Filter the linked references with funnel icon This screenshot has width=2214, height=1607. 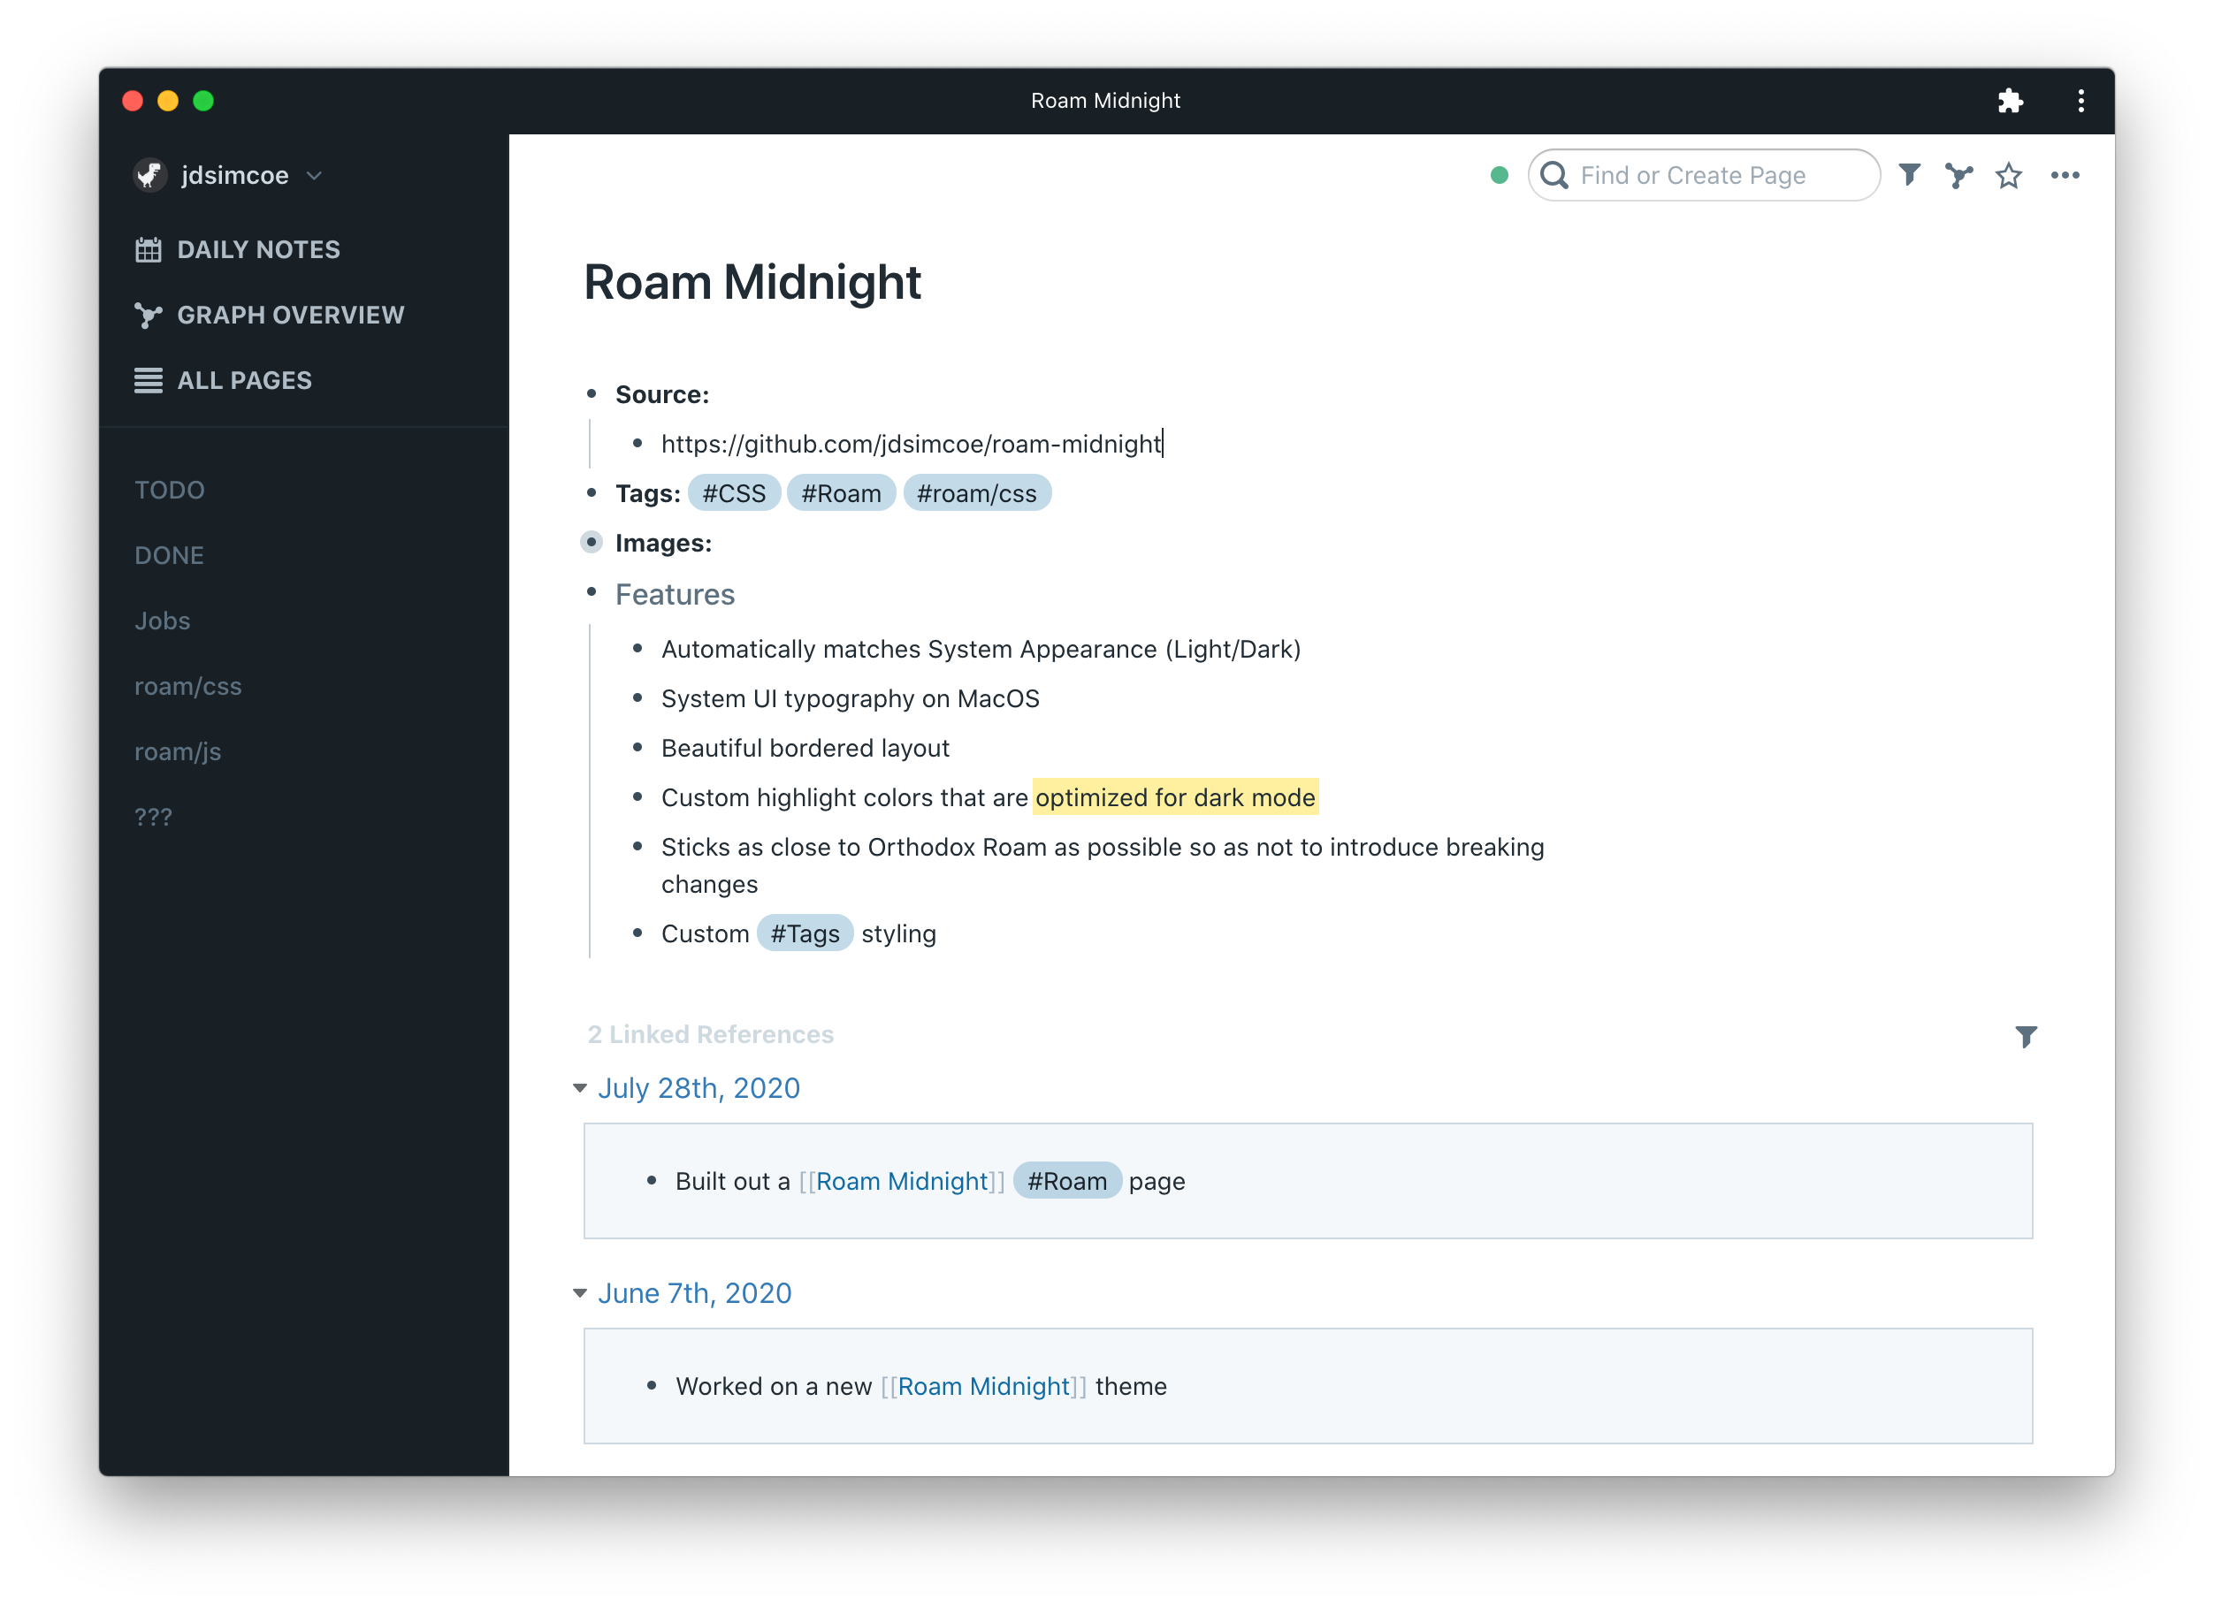point(2026,1036)
